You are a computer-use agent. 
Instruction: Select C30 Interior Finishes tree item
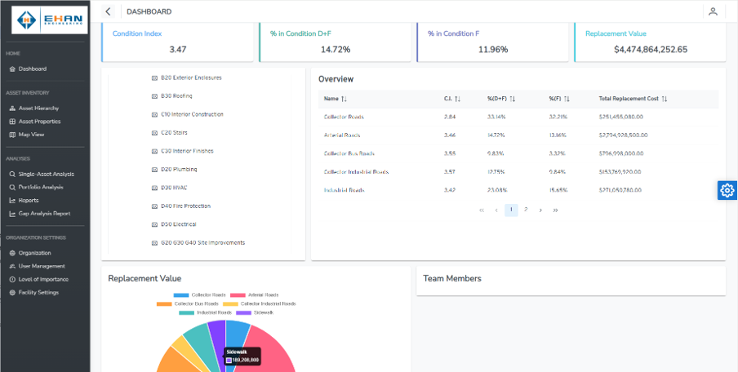coord(187,151)
